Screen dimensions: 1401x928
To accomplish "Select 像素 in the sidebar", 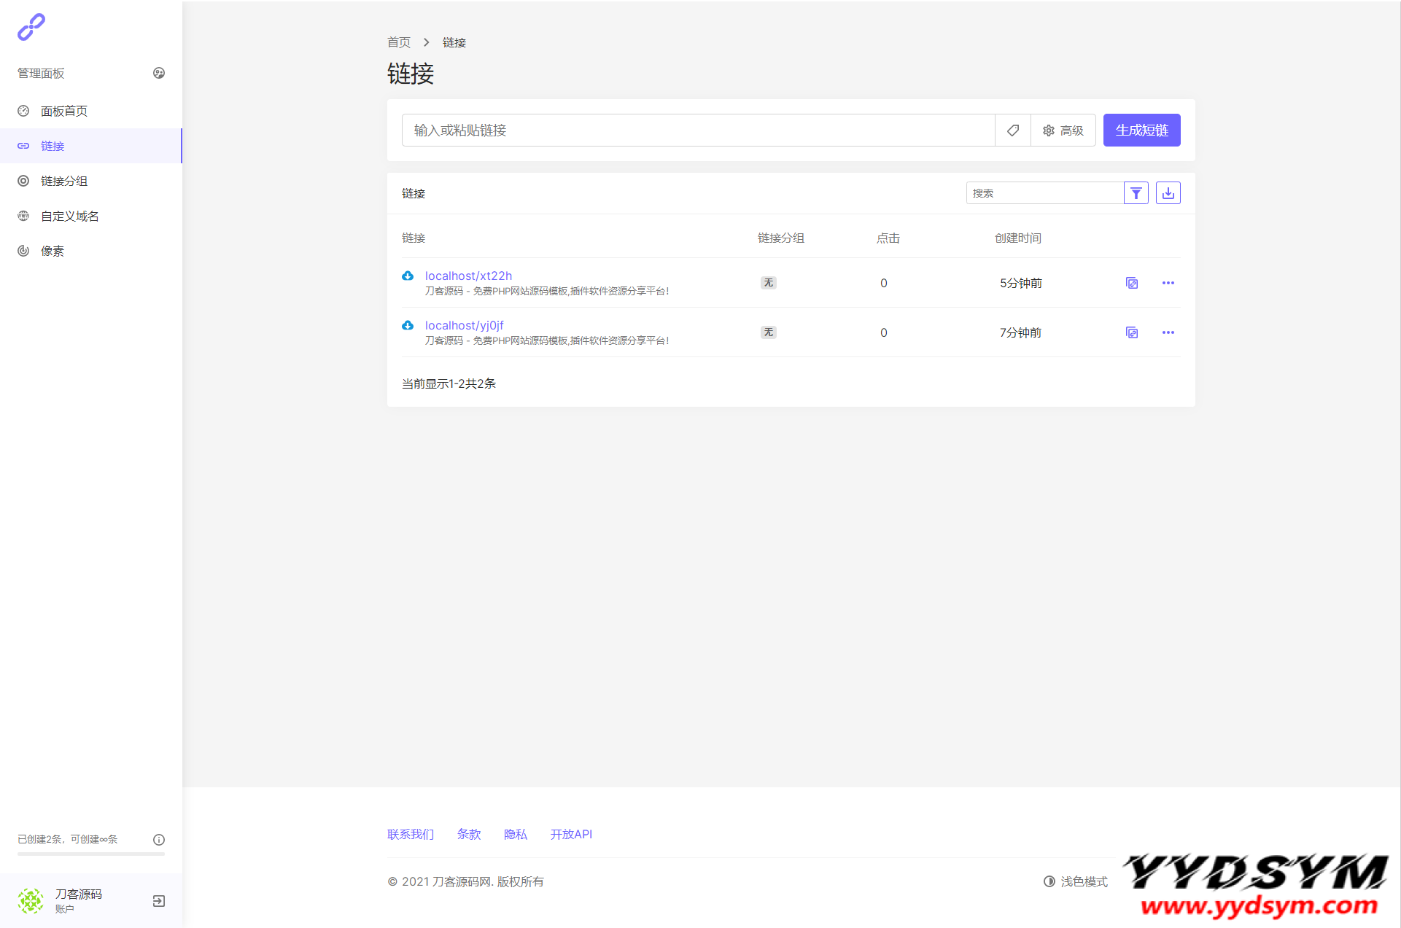I will click(53, 251).
